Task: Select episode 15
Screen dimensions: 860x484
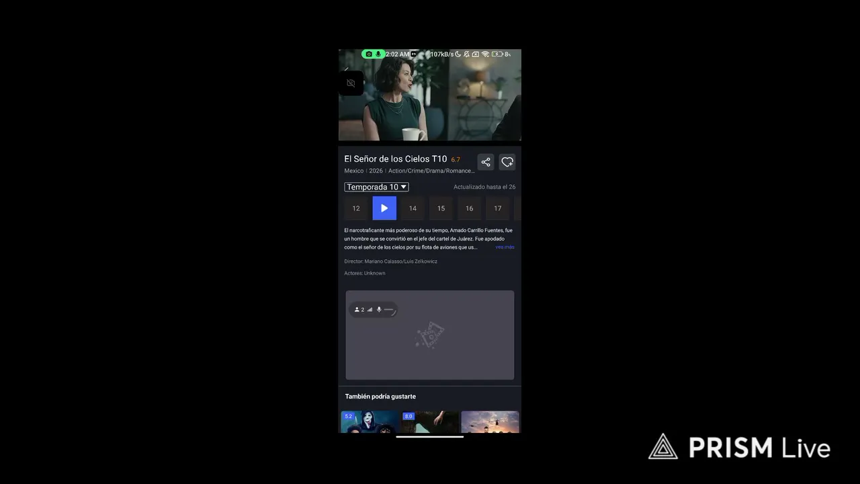Action: click(441, 208)
